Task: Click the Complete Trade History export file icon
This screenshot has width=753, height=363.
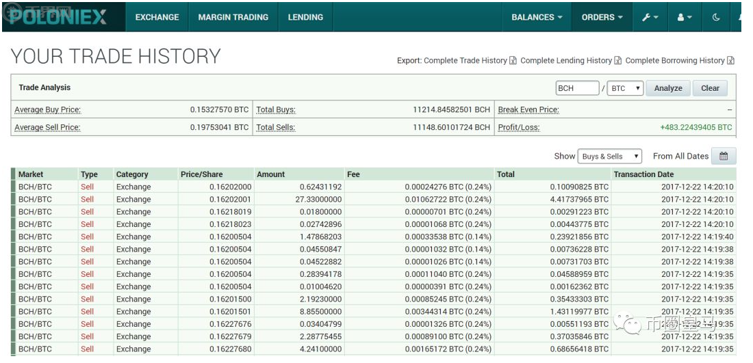Action: tap(513, 61)
